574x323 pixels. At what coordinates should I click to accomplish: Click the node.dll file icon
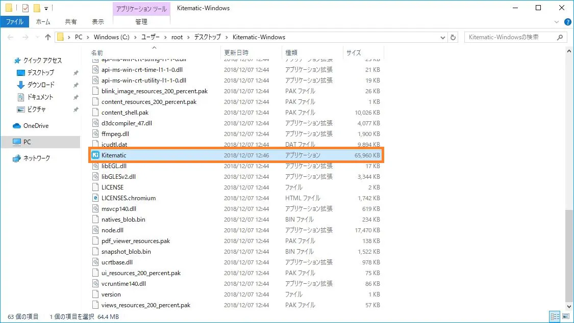pyautogui.click(x=95, y=230)
